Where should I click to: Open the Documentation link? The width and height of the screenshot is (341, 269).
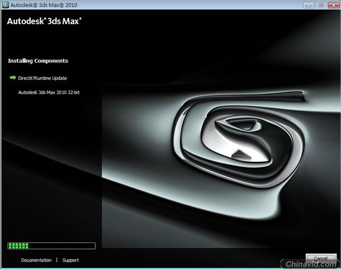point(37,260)
